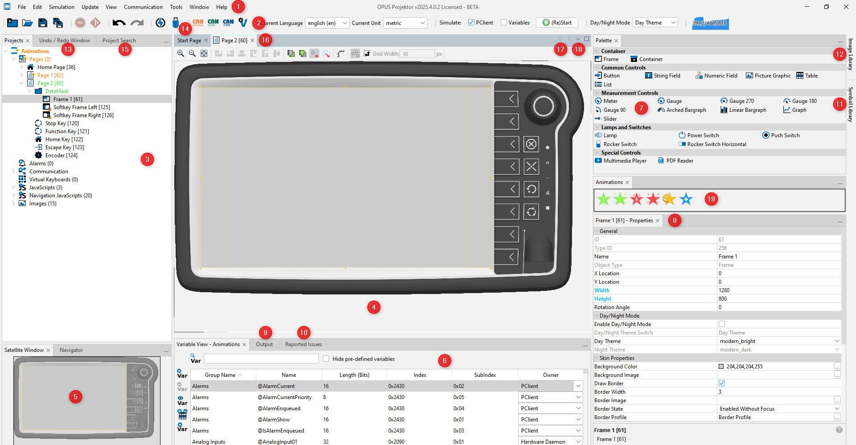This screenshot has width=856, height=445.
Task: Click the Background Color swatch
Action: 721,366
